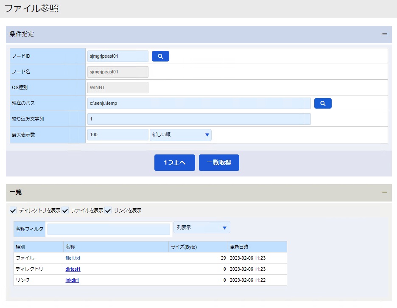Click the 名称 column header

point(116,247)
